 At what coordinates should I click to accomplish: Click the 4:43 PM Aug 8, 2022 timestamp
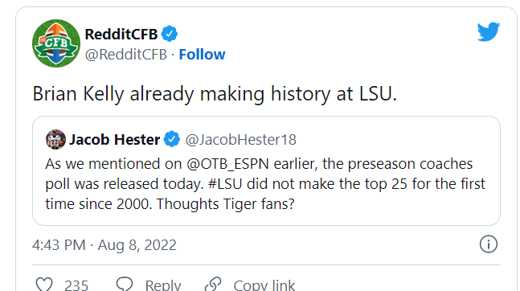pos(104,245)
